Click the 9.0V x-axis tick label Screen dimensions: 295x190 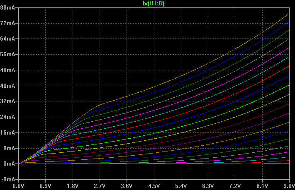tap(288, 186)
